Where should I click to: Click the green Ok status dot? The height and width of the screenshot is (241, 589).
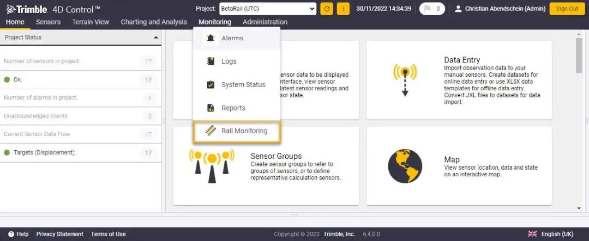7,80
